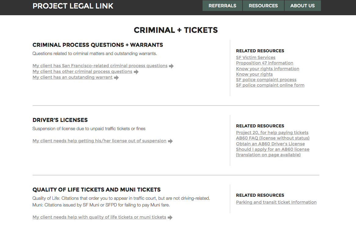Open the SF police complaint process link
The width and height of the screenshot is (356, 225).
(266, 80)
